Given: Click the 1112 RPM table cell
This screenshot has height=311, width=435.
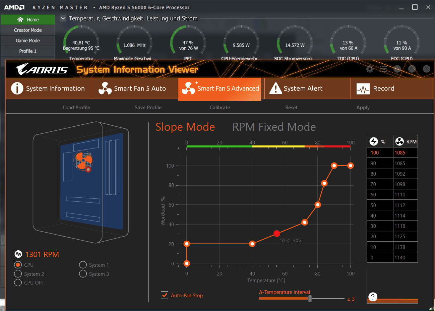Looking at the screenshot, I should 405,205.
